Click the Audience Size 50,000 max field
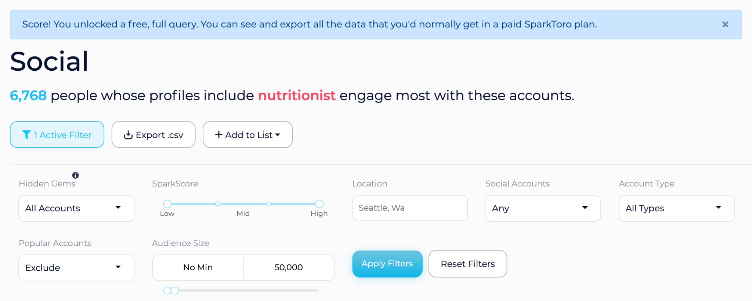This screenshot has width=752, height=301. (x=289, y=268)
